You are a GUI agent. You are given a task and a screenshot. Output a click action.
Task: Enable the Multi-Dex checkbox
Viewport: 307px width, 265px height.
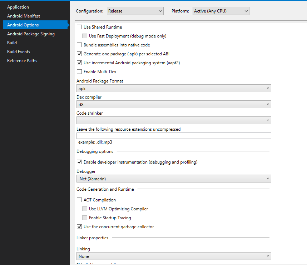(x=79, y=72)
